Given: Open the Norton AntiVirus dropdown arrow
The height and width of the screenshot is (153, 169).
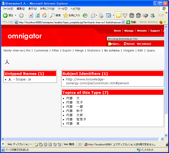Looking at the screenshot, I should click(x=165, y=22).
